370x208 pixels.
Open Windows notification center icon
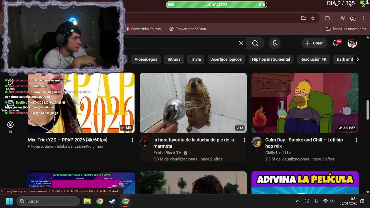tap(362, 201)
